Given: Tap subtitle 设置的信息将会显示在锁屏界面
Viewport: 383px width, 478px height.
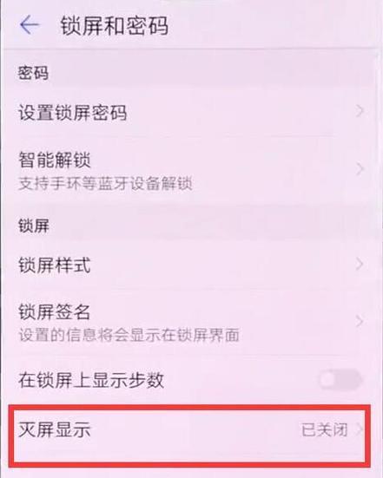Looking at the screenshot, I should pos(129,336).
